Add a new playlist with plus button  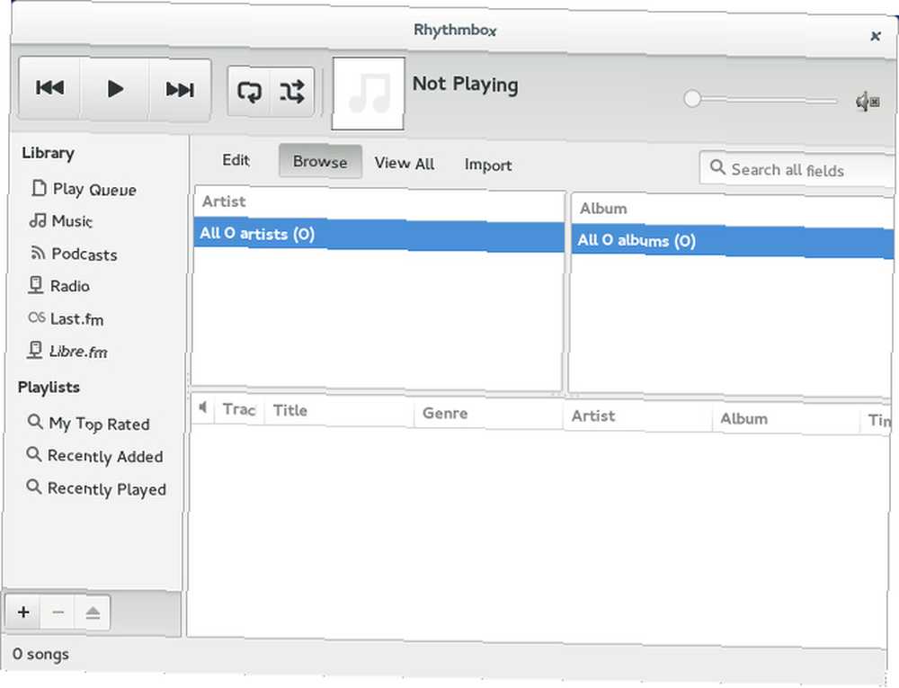[x=23, y=612]
